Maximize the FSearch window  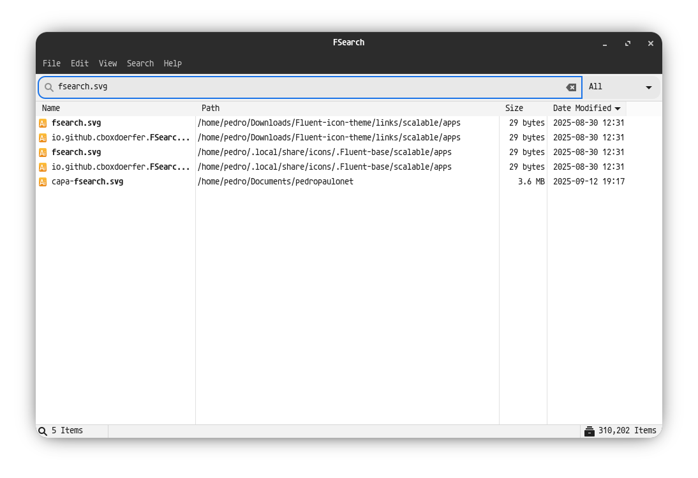pos(628,43)
